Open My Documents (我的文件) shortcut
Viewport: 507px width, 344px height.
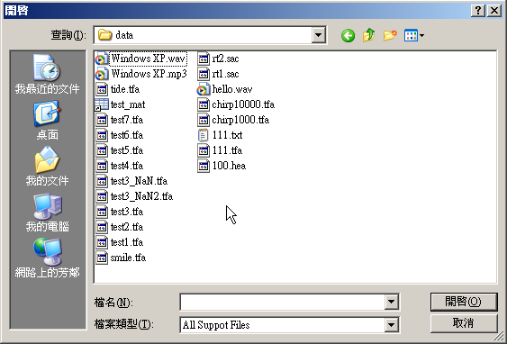[x=47, y=167]
